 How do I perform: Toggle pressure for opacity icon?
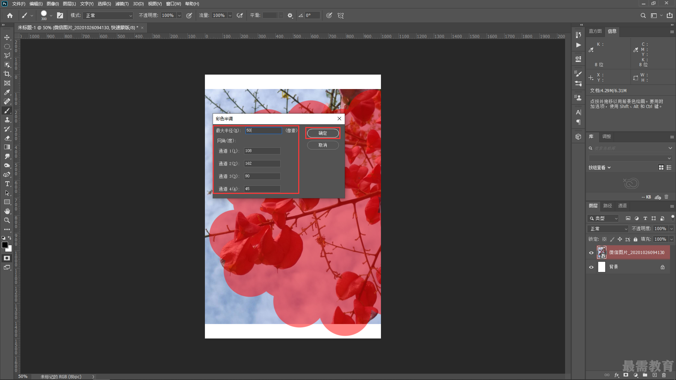pos(189,15)
